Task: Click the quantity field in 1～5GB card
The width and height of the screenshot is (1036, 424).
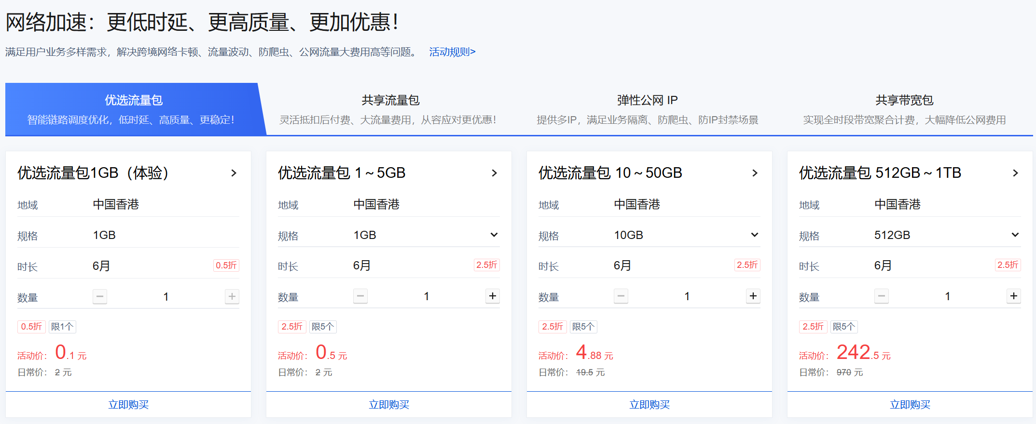Action: pyautogui.click(x=427, y=296)
